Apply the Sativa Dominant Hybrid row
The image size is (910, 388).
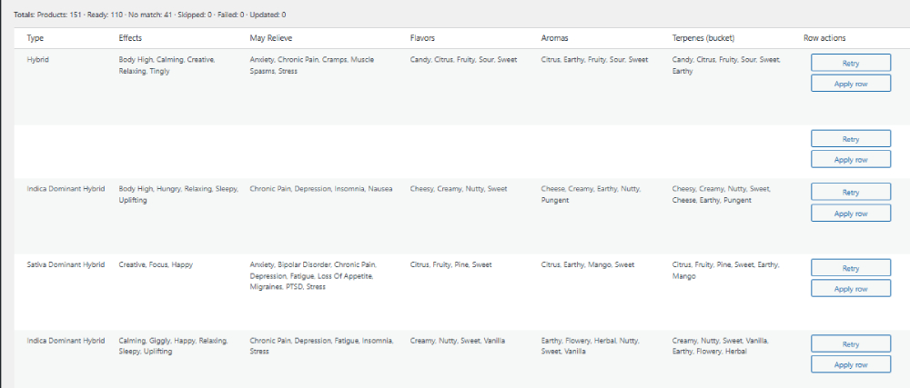tap(850, 289)
